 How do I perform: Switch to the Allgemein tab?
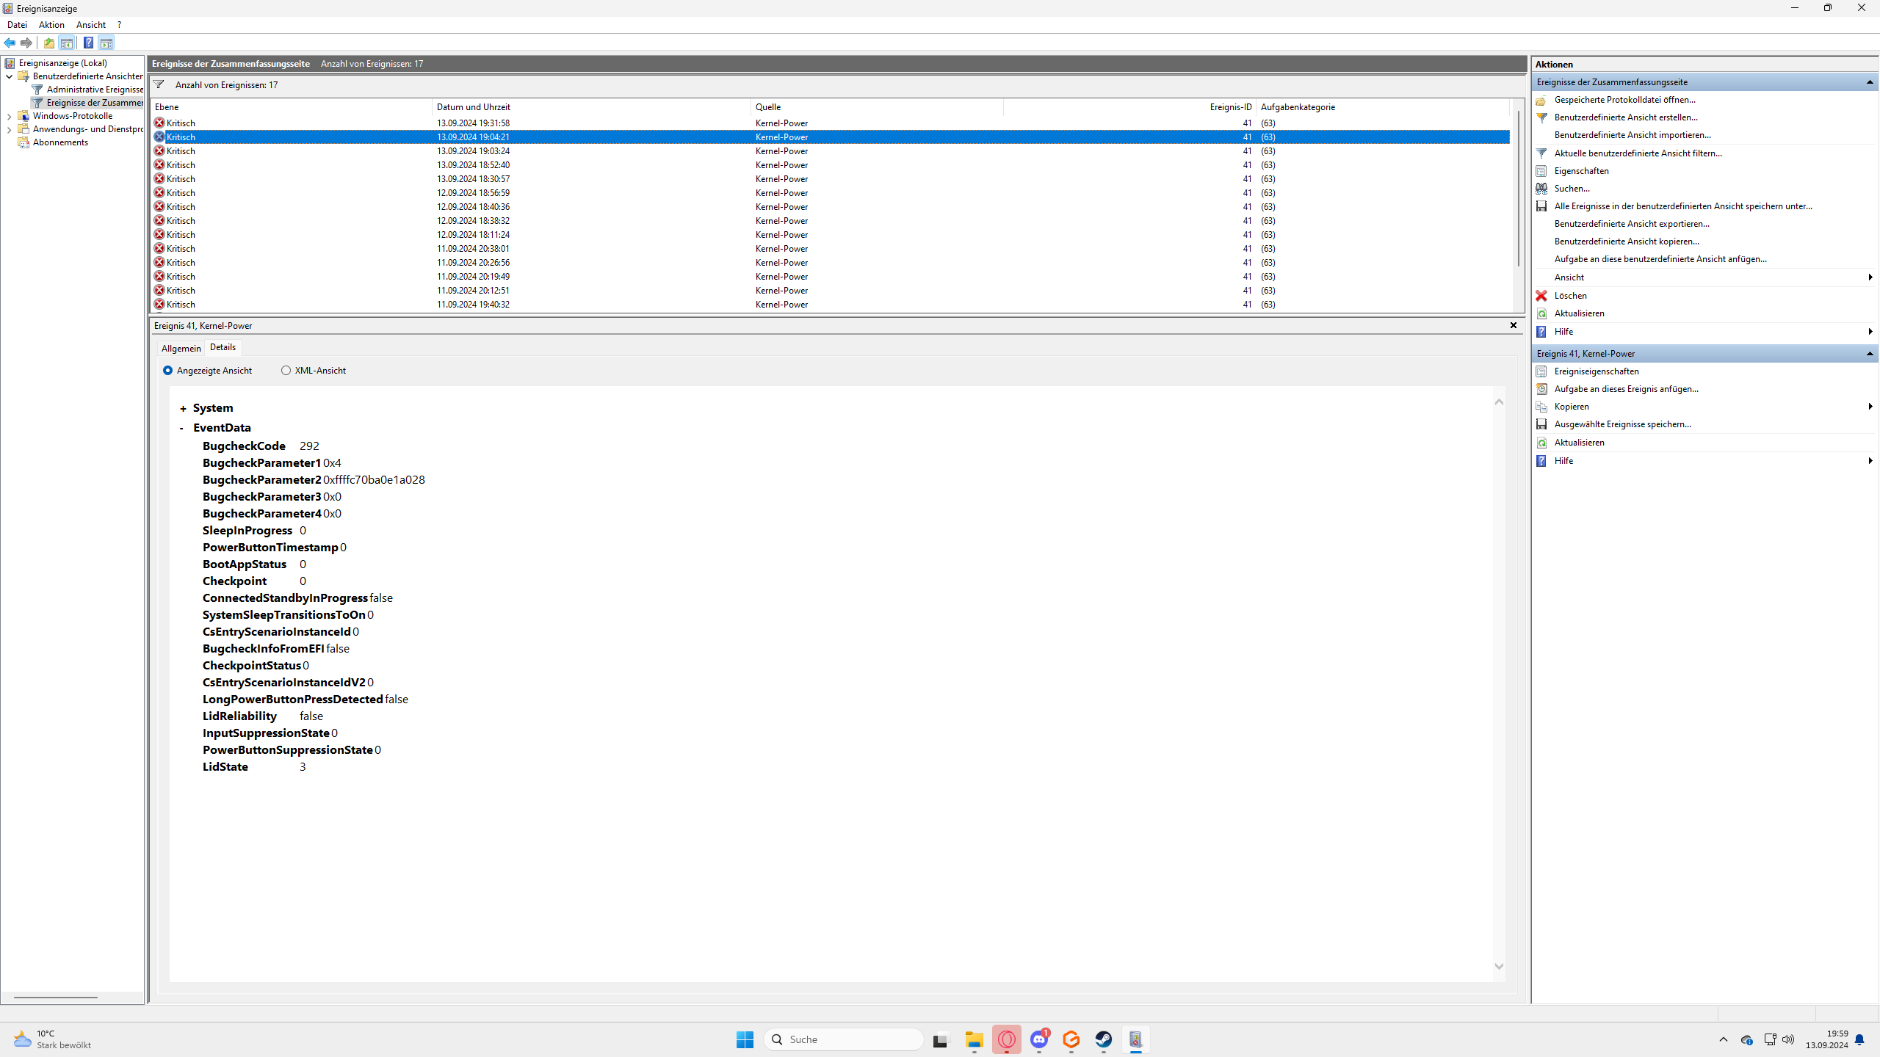[181, 349]
